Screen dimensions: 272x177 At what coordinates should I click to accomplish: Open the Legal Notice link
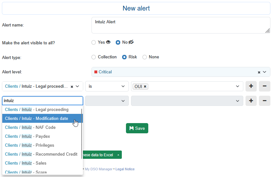point(125,169)
